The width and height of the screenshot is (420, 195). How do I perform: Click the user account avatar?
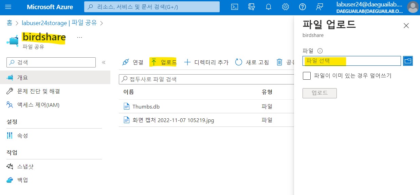coord(413,7)
